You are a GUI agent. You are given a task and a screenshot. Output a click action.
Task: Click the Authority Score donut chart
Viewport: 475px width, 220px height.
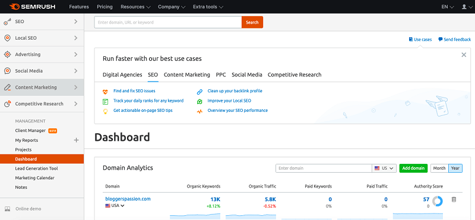pos(438,201)
